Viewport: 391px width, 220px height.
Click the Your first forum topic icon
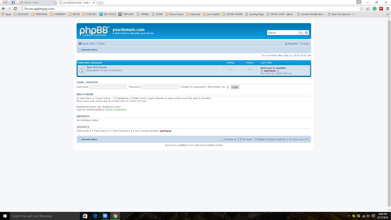pyautogui.click(x=82, y=70)
